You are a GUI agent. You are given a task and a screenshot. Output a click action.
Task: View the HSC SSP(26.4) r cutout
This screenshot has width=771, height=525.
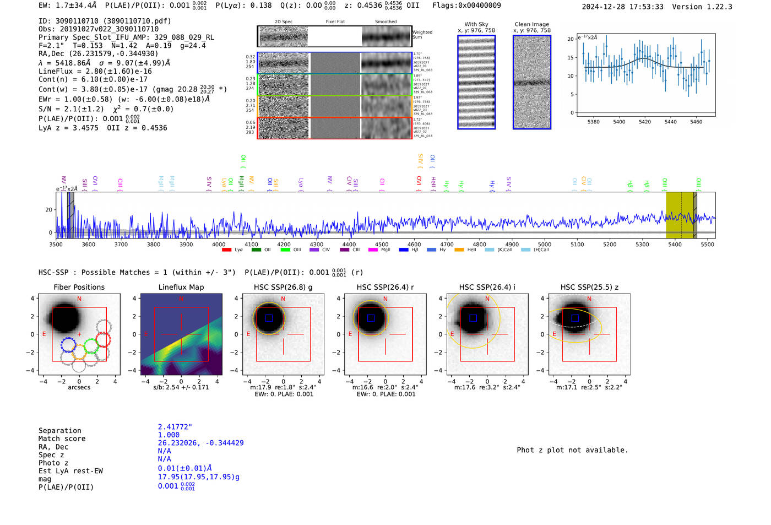coord(385,334)
